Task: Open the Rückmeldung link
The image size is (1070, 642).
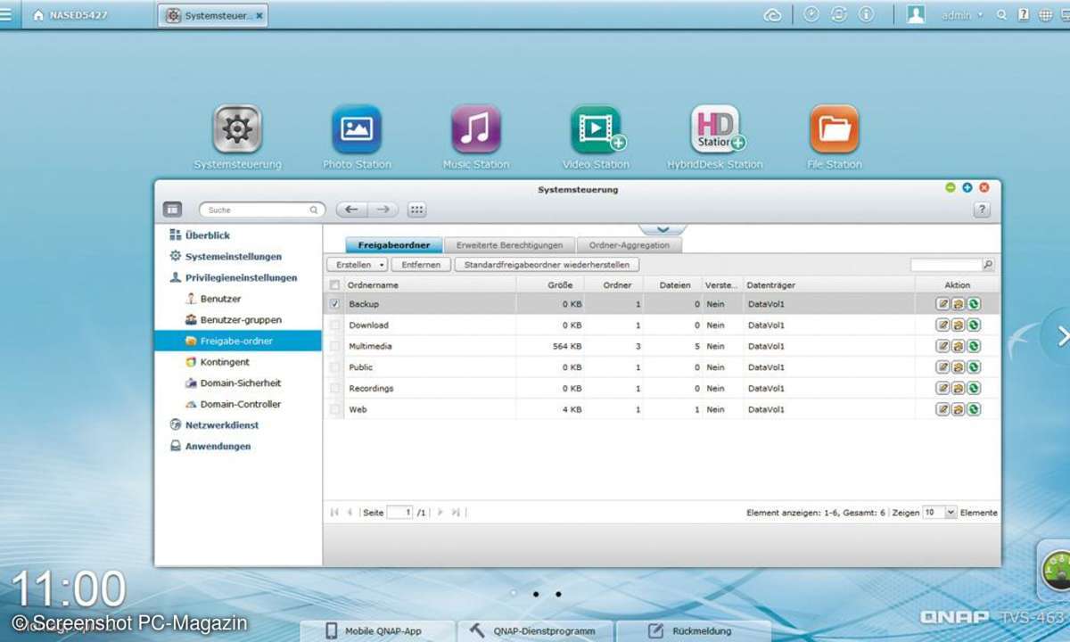Action: click(692, 630)
